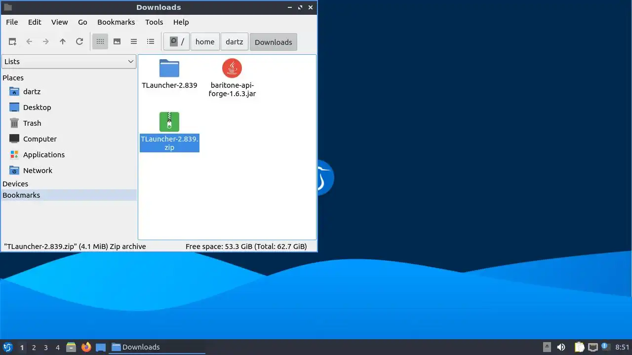Select Network in the Places sidebar

tap(69, 171)
